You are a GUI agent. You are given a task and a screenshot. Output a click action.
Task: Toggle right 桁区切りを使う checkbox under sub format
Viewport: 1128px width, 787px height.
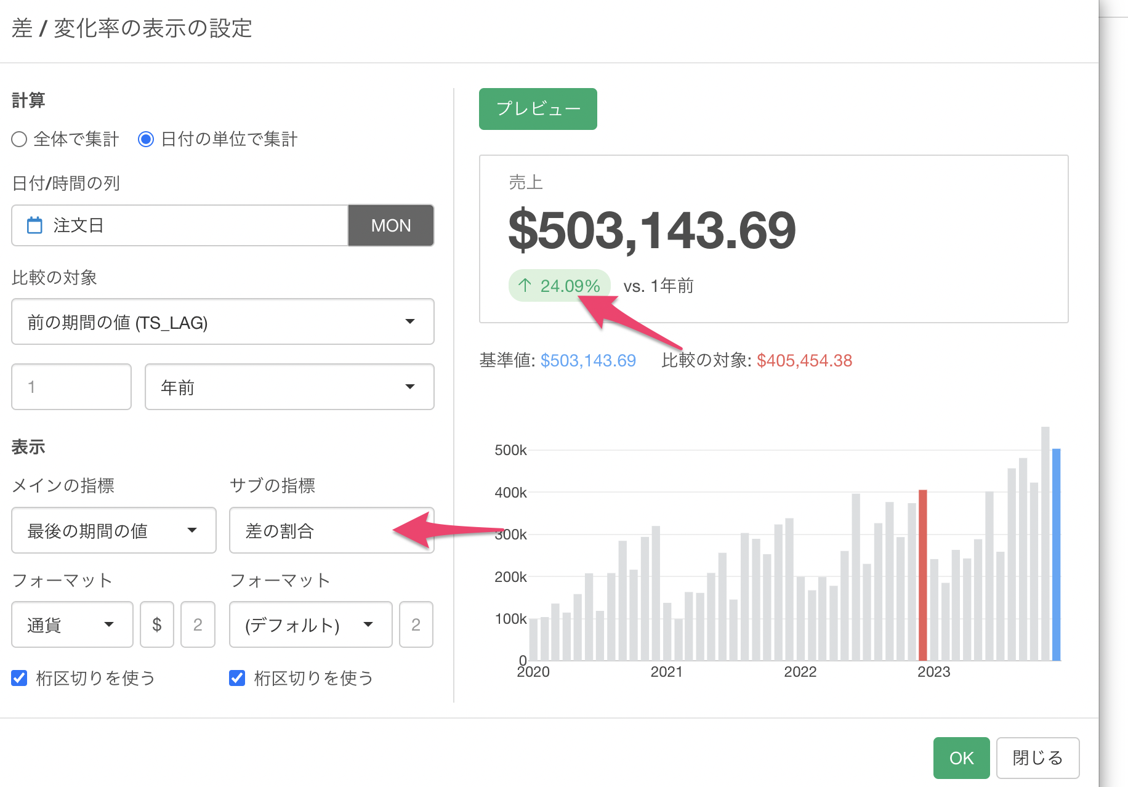pyautogui.click(x=237, y=678)
